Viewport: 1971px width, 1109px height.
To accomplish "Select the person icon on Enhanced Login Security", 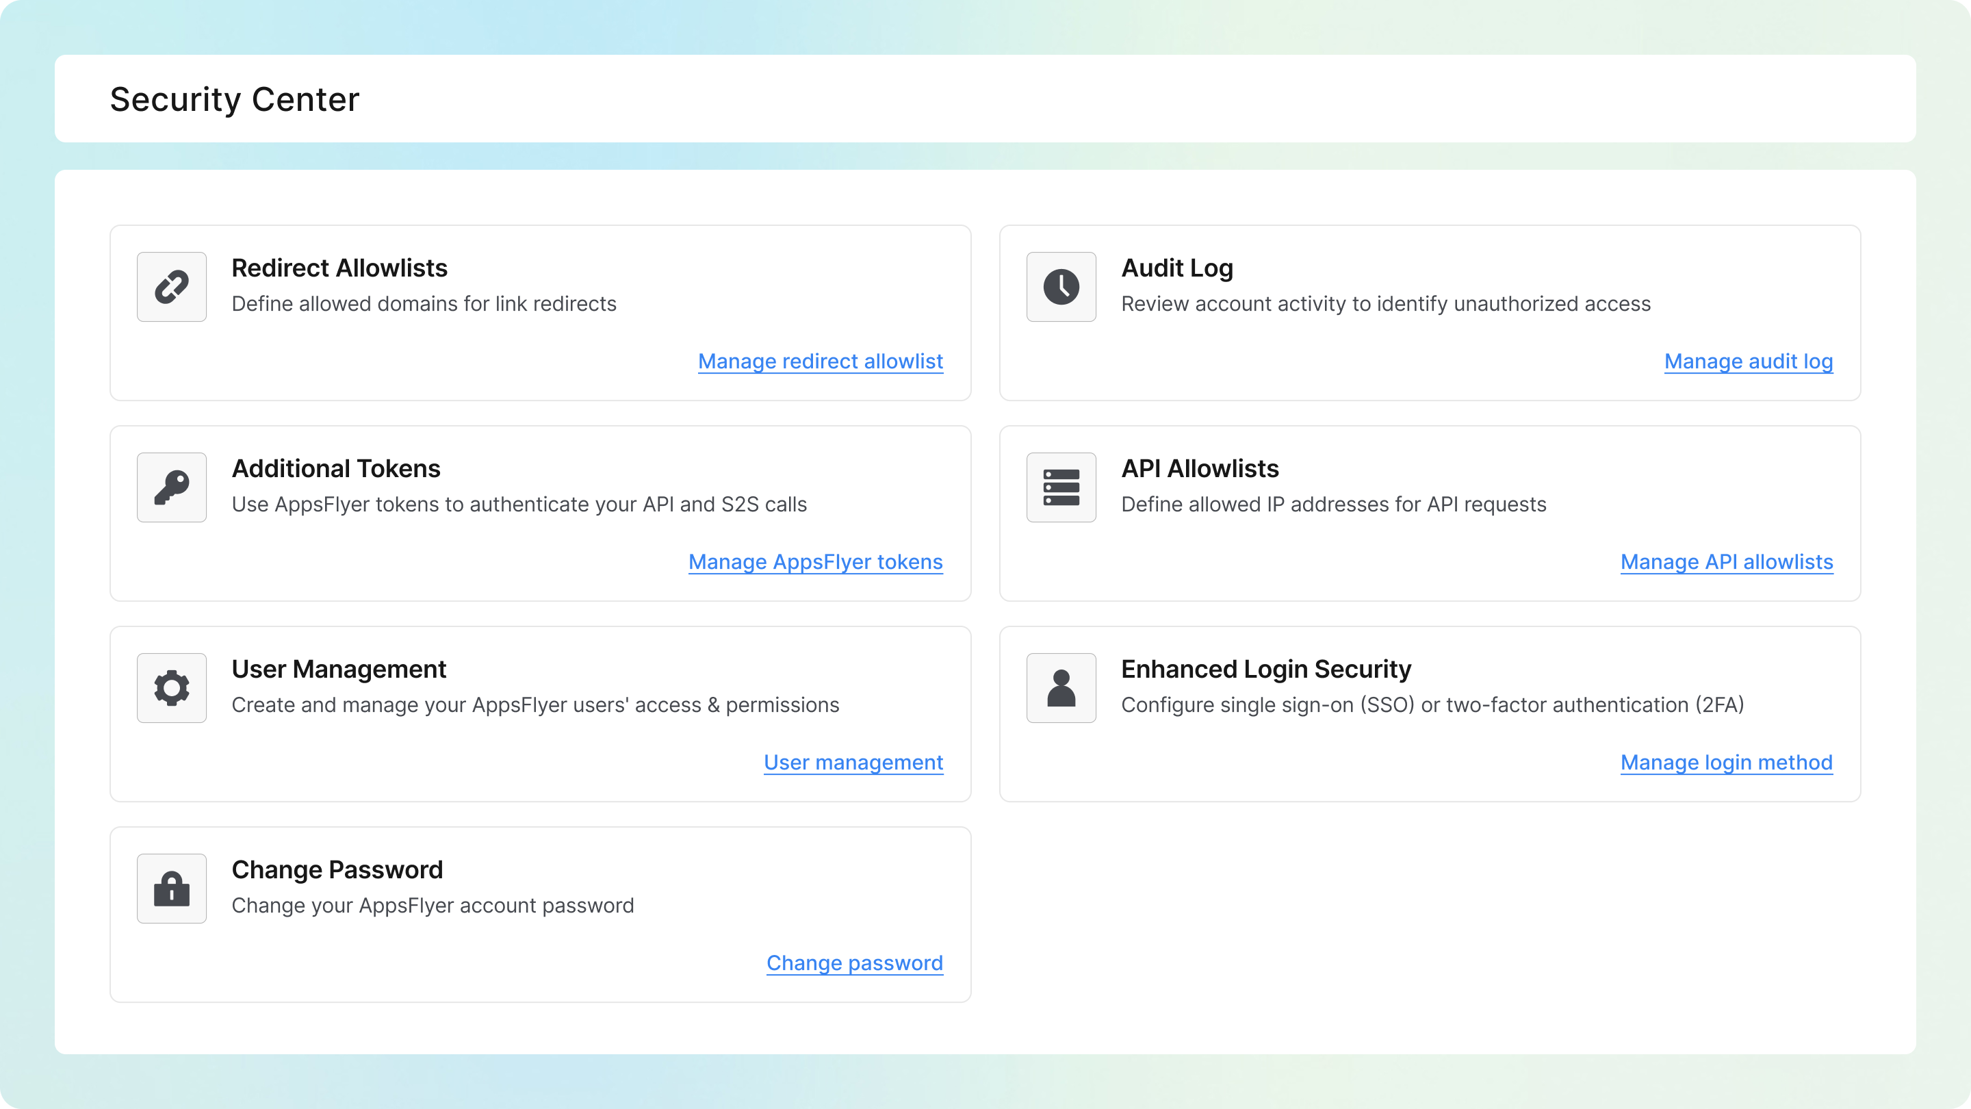I will pos(1061,687).
